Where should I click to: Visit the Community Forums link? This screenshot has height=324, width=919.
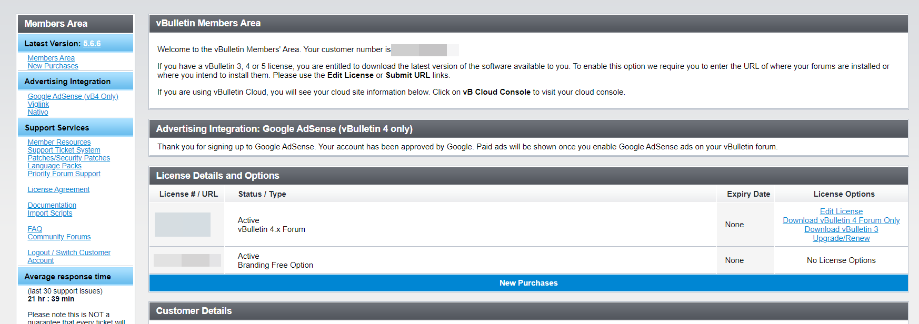click(x=59, y=237)
